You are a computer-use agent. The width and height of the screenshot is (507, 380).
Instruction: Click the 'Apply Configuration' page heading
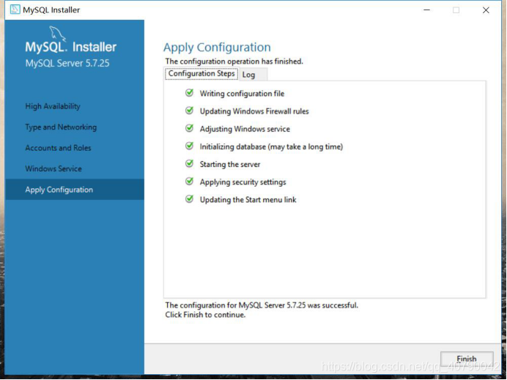(x=217, y=48)
